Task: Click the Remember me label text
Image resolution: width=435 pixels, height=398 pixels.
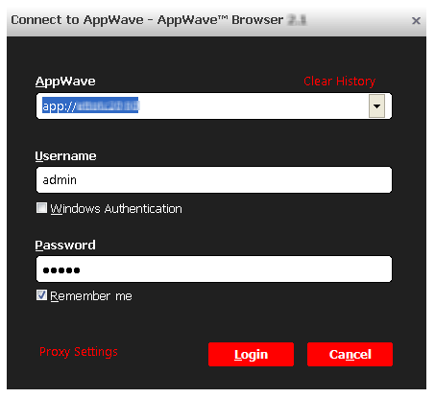Action: click(x=91, y=296)
